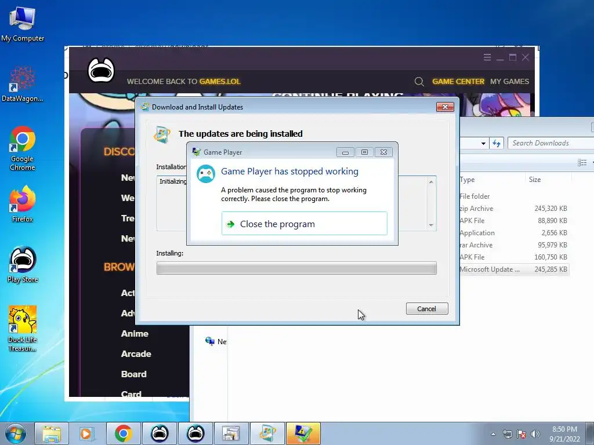Screen dimensions: 594x445
Task: Click the Windows Update shield icon in dialog
Action: coord(162,134)
